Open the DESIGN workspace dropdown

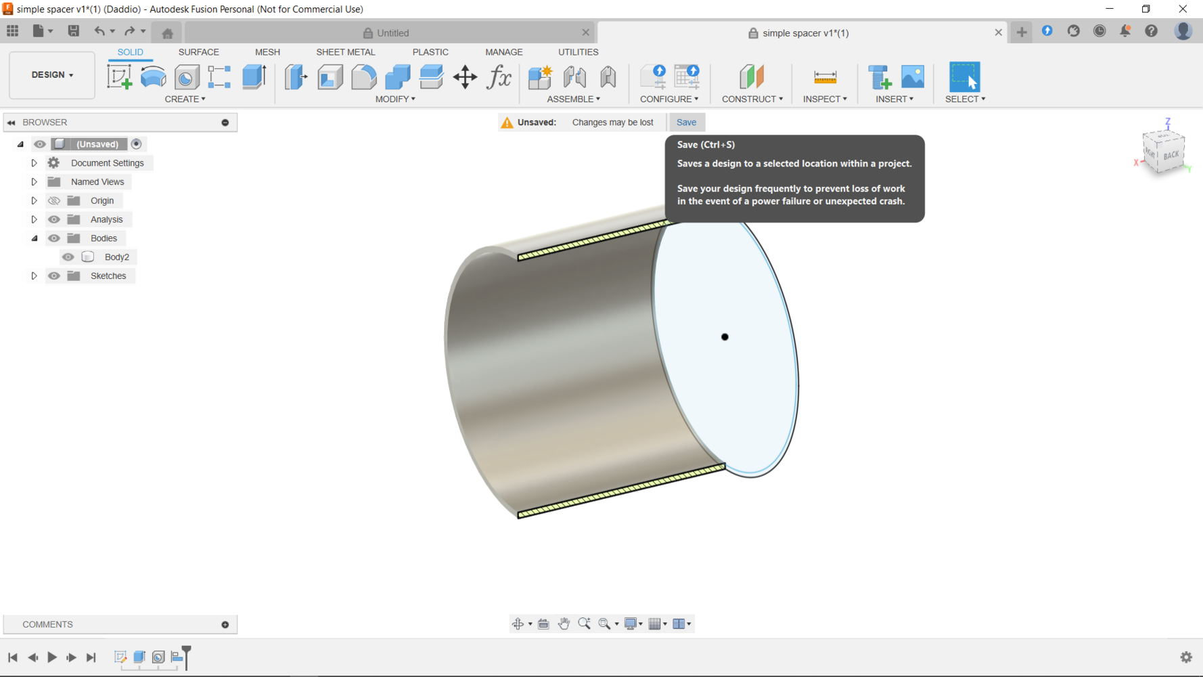point(52,75)
